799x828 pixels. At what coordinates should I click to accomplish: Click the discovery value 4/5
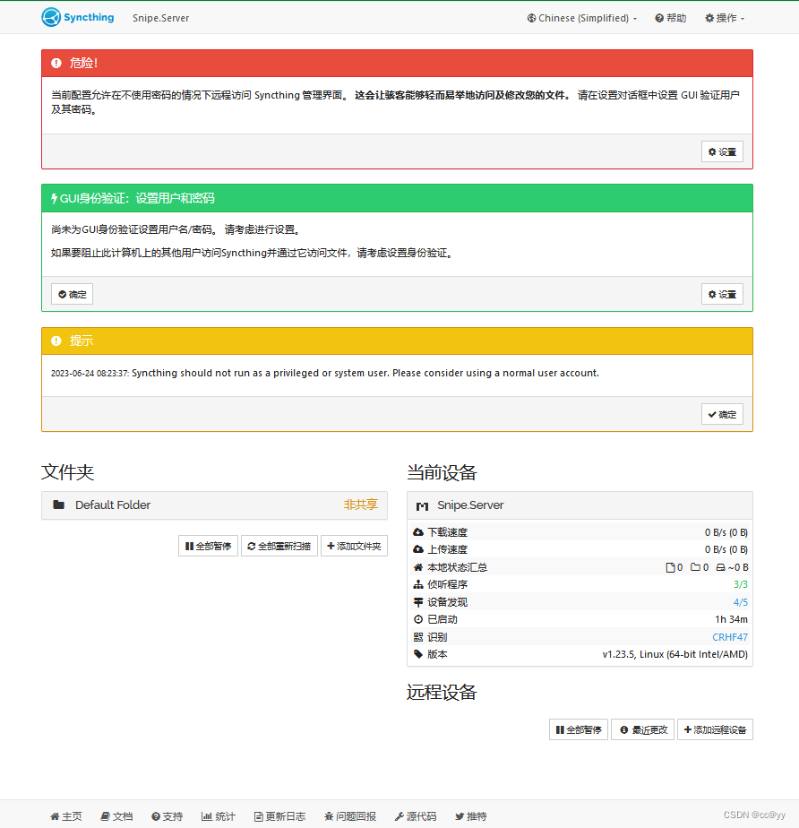[x=741, y=602]
